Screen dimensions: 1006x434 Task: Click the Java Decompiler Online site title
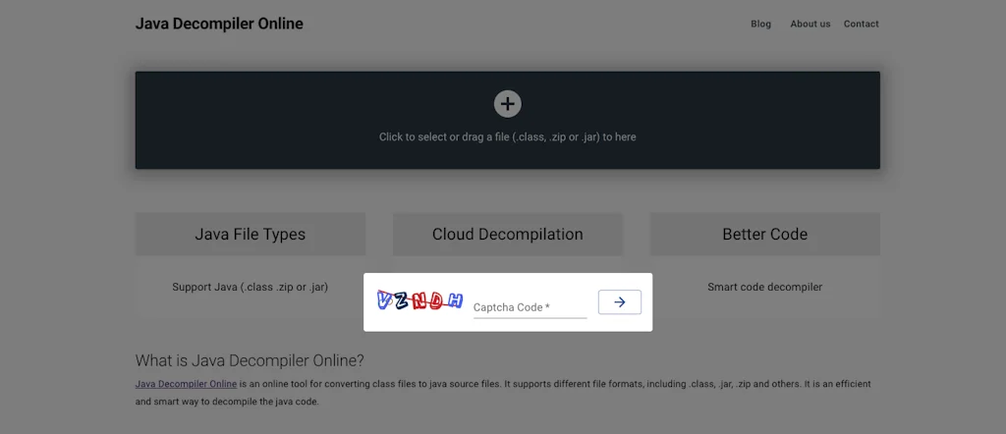[219, 24]
